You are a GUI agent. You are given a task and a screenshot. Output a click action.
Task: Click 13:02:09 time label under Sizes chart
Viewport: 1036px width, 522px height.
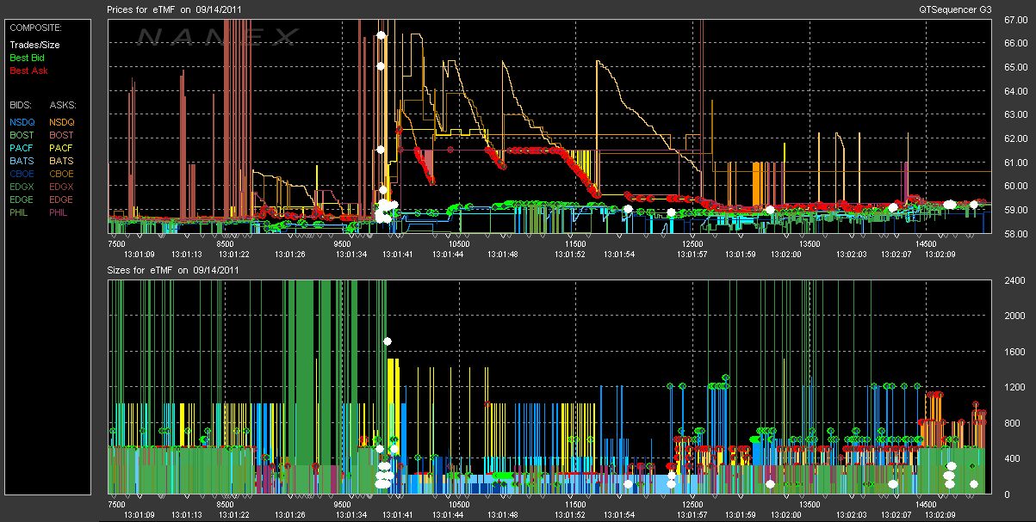pos(940,515)
